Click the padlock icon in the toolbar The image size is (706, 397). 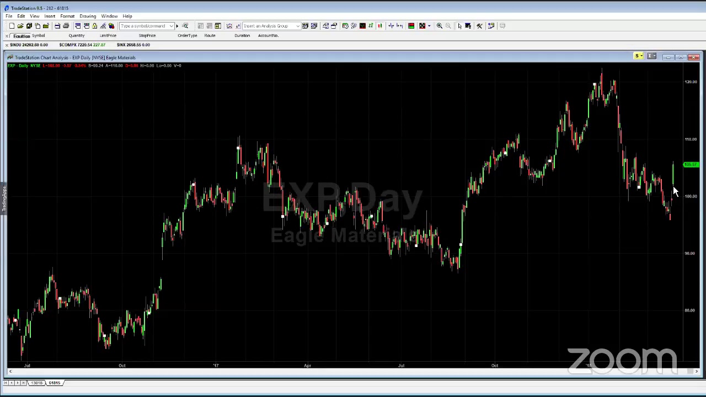tap(94, 26)
